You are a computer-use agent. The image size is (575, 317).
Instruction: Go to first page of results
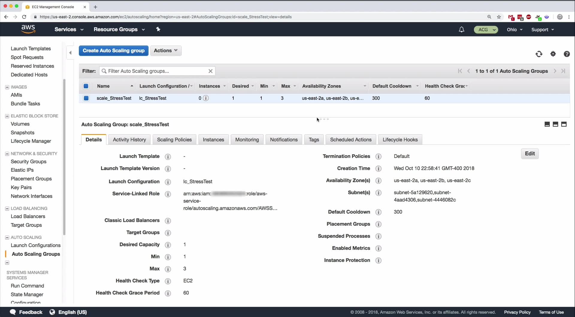tap(460, 71)
